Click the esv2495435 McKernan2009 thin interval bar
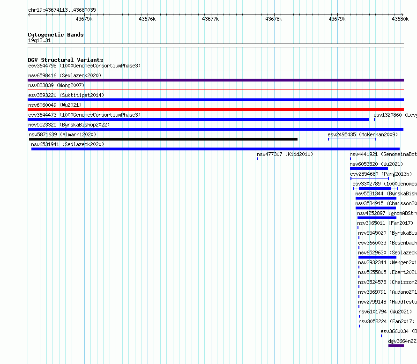Image resolution: width=417 pixels, height=364 pixels. point(352,139)
